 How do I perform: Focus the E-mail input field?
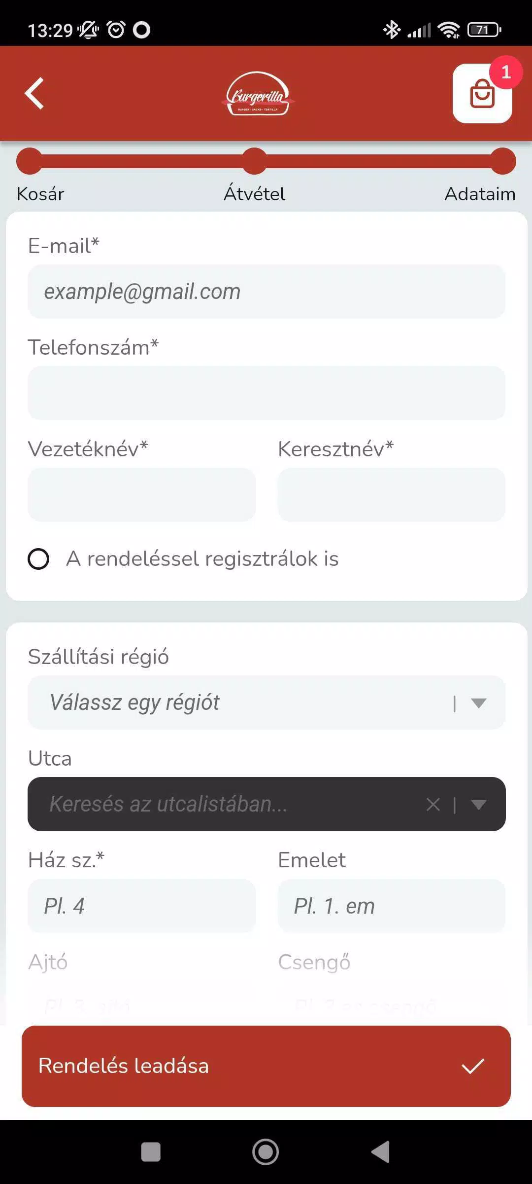click(x=266, y=292)
